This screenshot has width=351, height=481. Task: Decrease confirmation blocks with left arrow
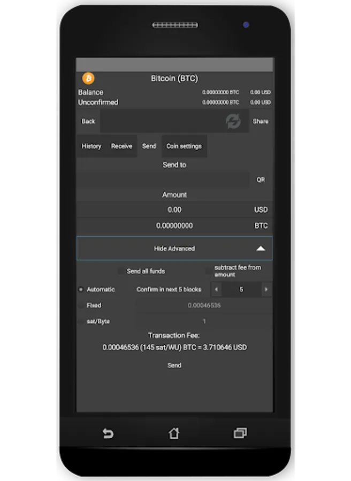click(216, 289)
